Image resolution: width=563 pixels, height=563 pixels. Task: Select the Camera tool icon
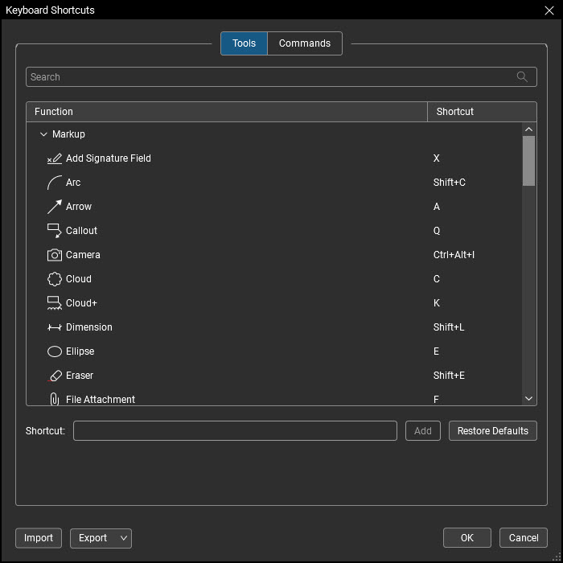pyautogui.click(x=54, y=255)
